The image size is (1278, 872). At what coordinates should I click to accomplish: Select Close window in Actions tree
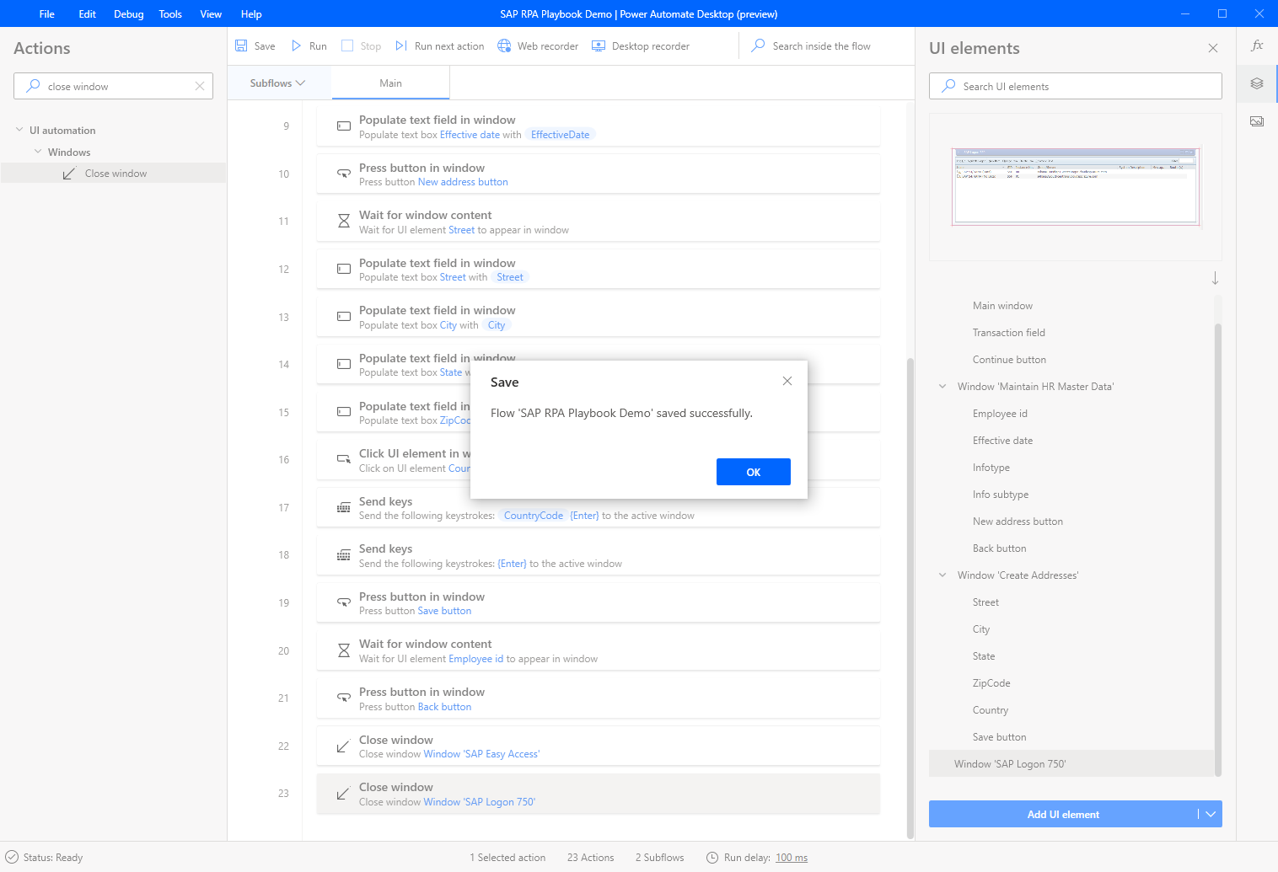click(114, 174)
